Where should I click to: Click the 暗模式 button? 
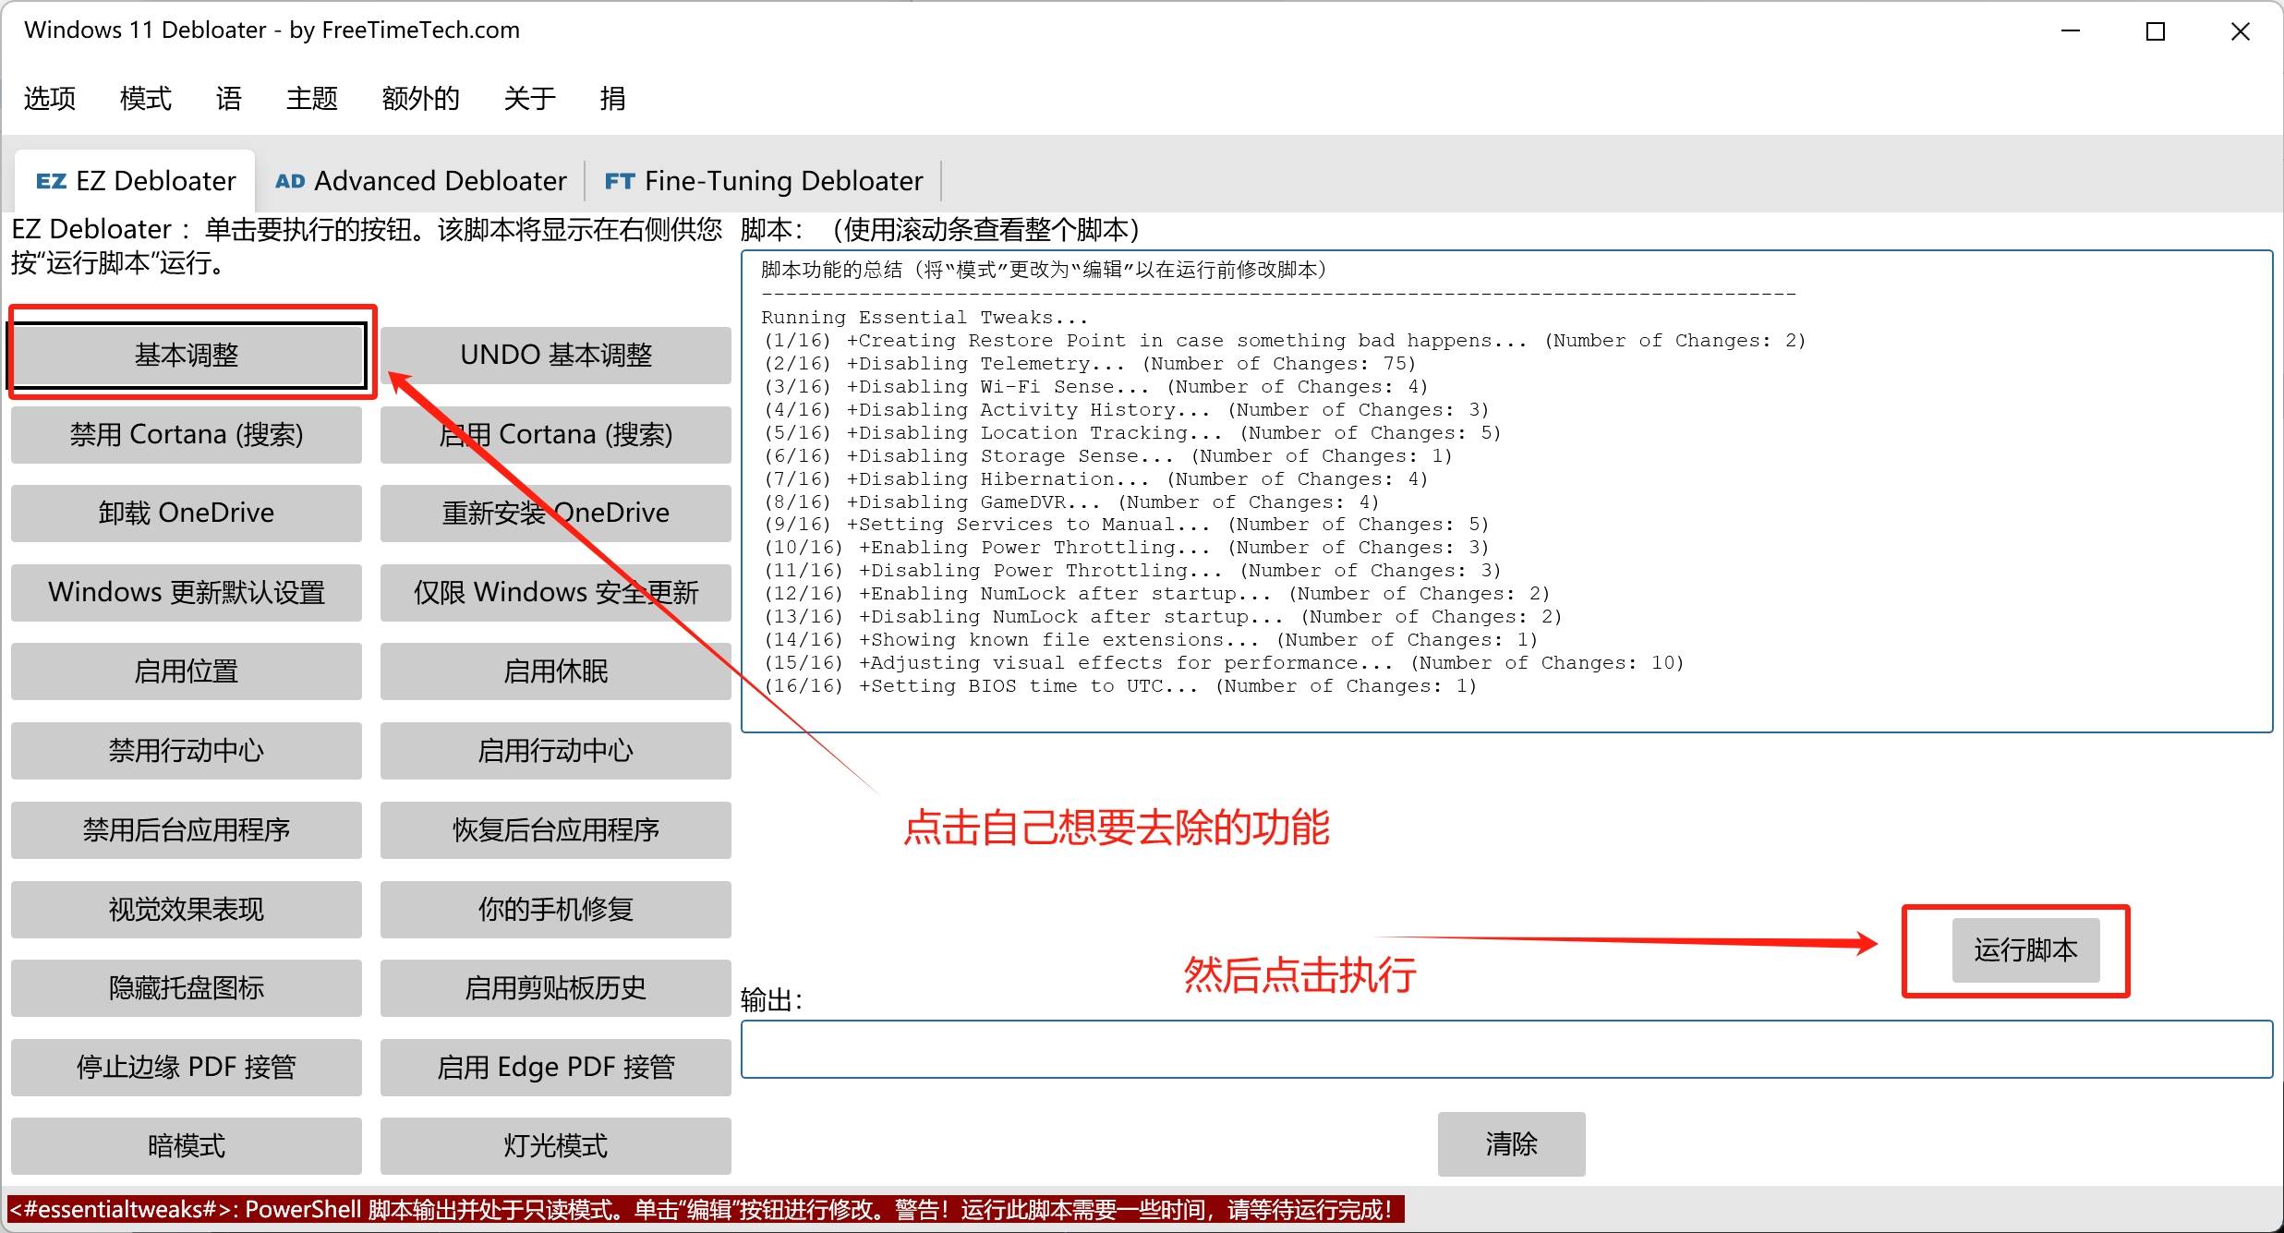(x=187, y=1146)
